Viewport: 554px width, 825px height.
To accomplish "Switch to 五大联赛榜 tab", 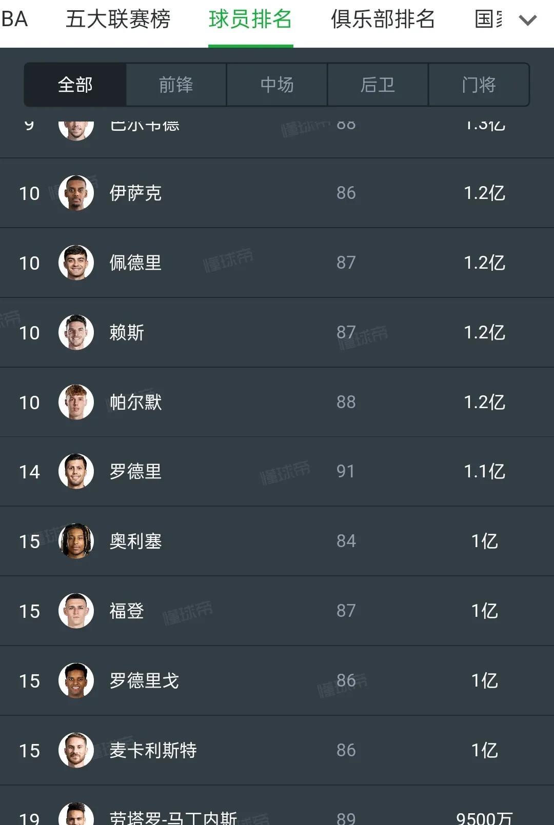I will [118, 19].
